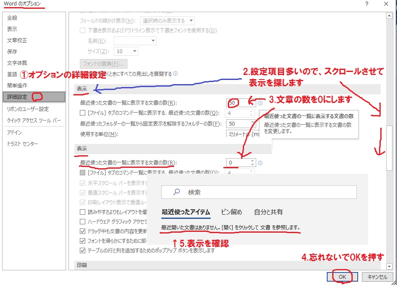Close the Word options dialog
This screenshot has width=397, height=285.
(x=386, y=4)
